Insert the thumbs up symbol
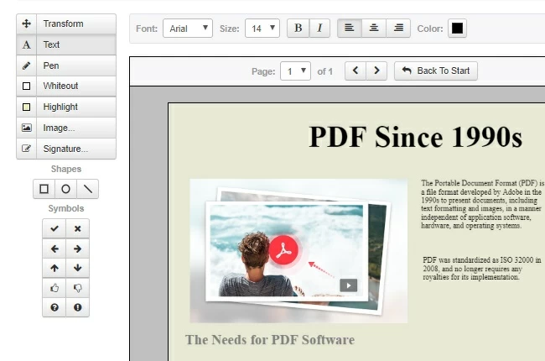This screenshot has width=545, height=361. pyautogui.click(x=54, y=288)
